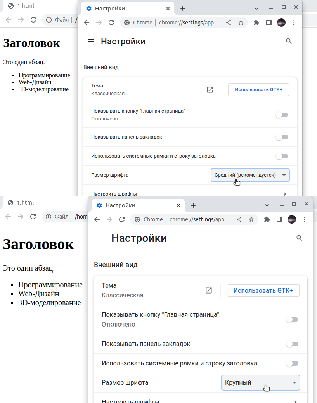Open extensions puzzle icon in upper window
The image size is (317, 403).
[256, 23]
